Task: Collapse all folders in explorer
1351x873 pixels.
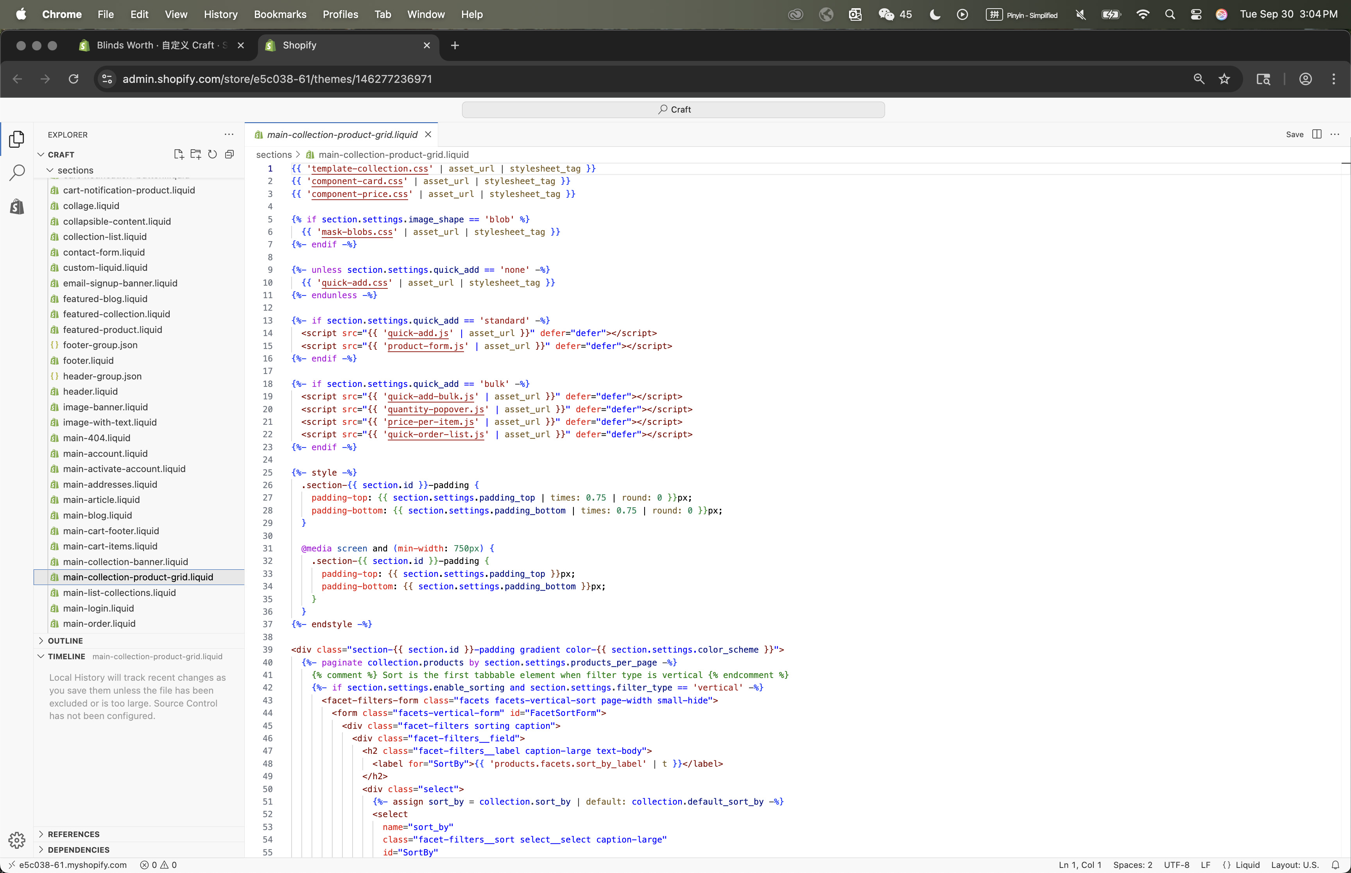Action: [x=229, y=154]
